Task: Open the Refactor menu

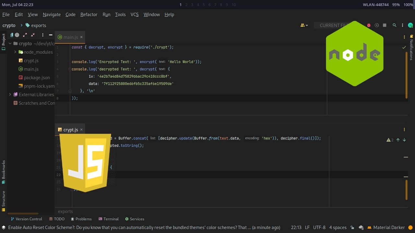Action: [89, 15]
